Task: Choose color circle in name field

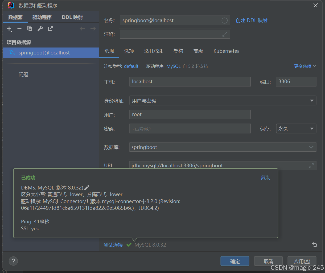Action: tap(225, 21)
